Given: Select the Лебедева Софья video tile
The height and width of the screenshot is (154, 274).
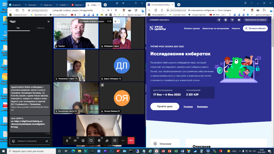Looking at the screenshot, I should 122,33.
